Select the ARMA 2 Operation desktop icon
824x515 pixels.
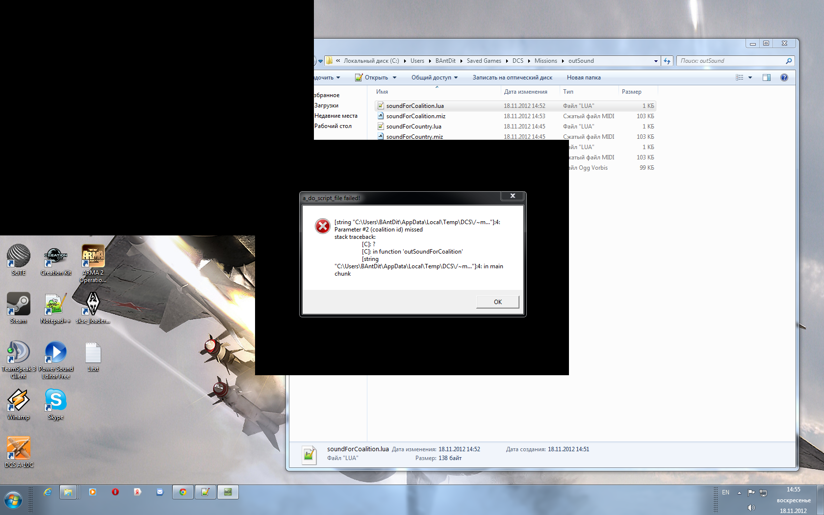(93, 264)
